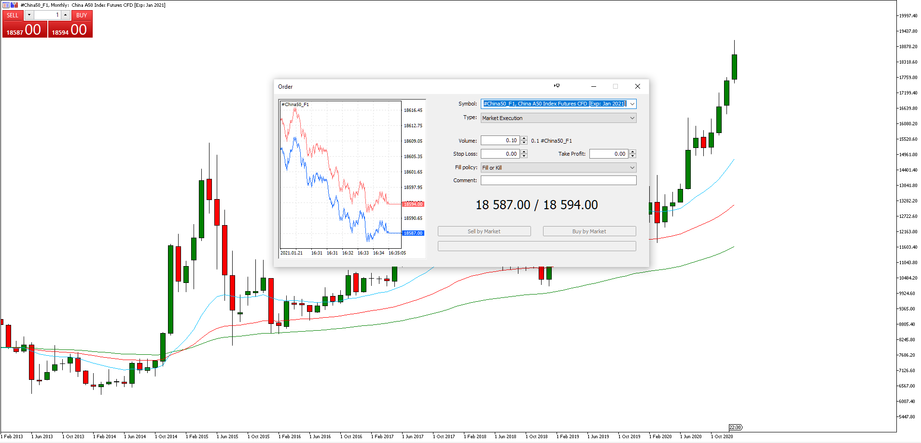921x443 pixels.
Task: Click the dock/undock icon in Order title bar
Action: 557,86
